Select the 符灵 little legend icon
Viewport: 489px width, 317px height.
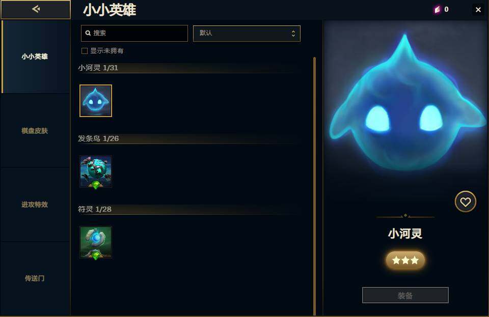(96, 242)
